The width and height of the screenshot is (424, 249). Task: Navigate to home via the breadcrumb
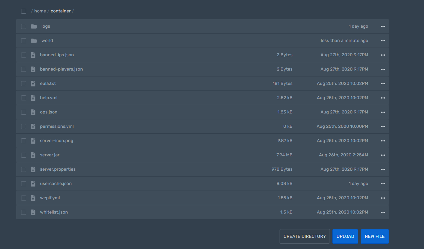tap(40, 11)
